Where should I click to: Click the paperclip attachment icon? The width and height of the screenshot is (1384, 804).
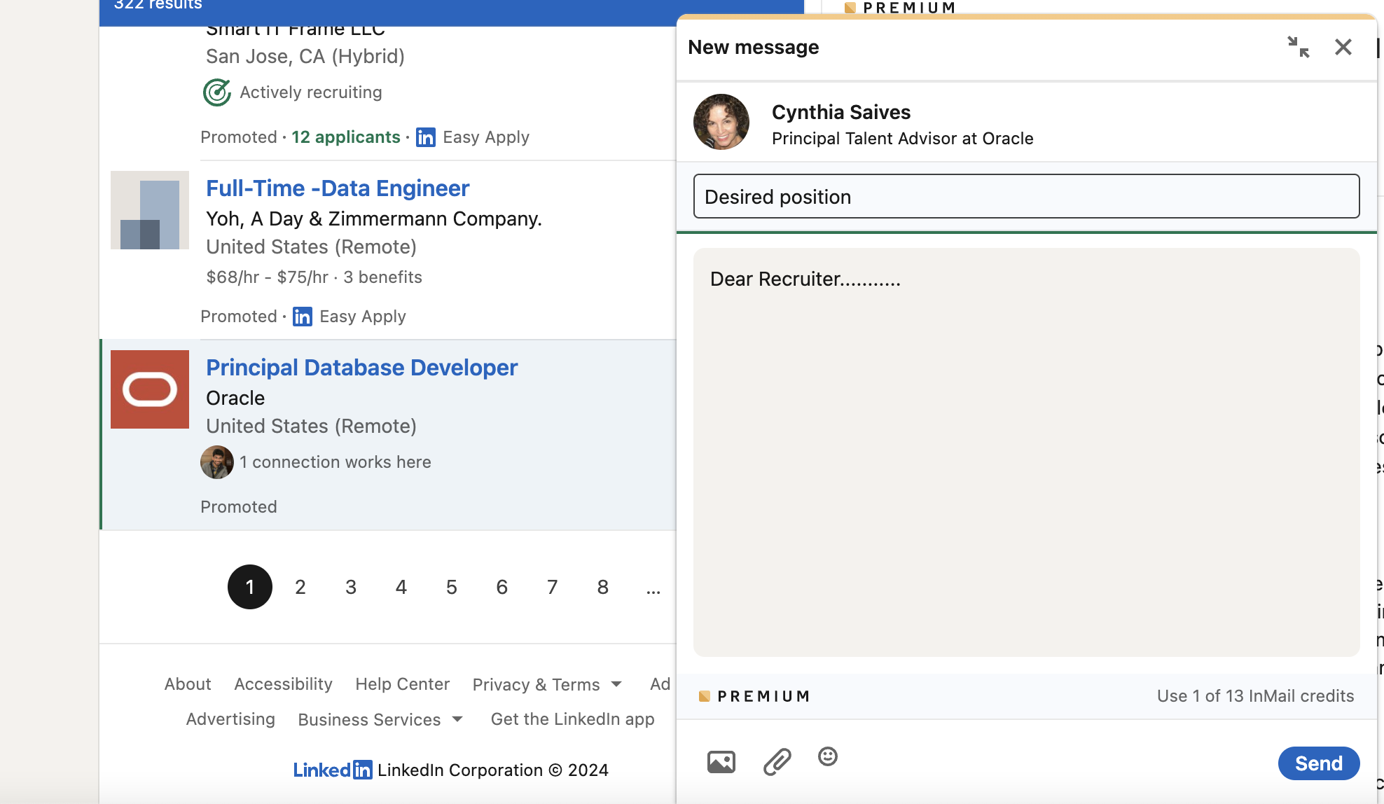pyautogui.click(x=777, y=761)
